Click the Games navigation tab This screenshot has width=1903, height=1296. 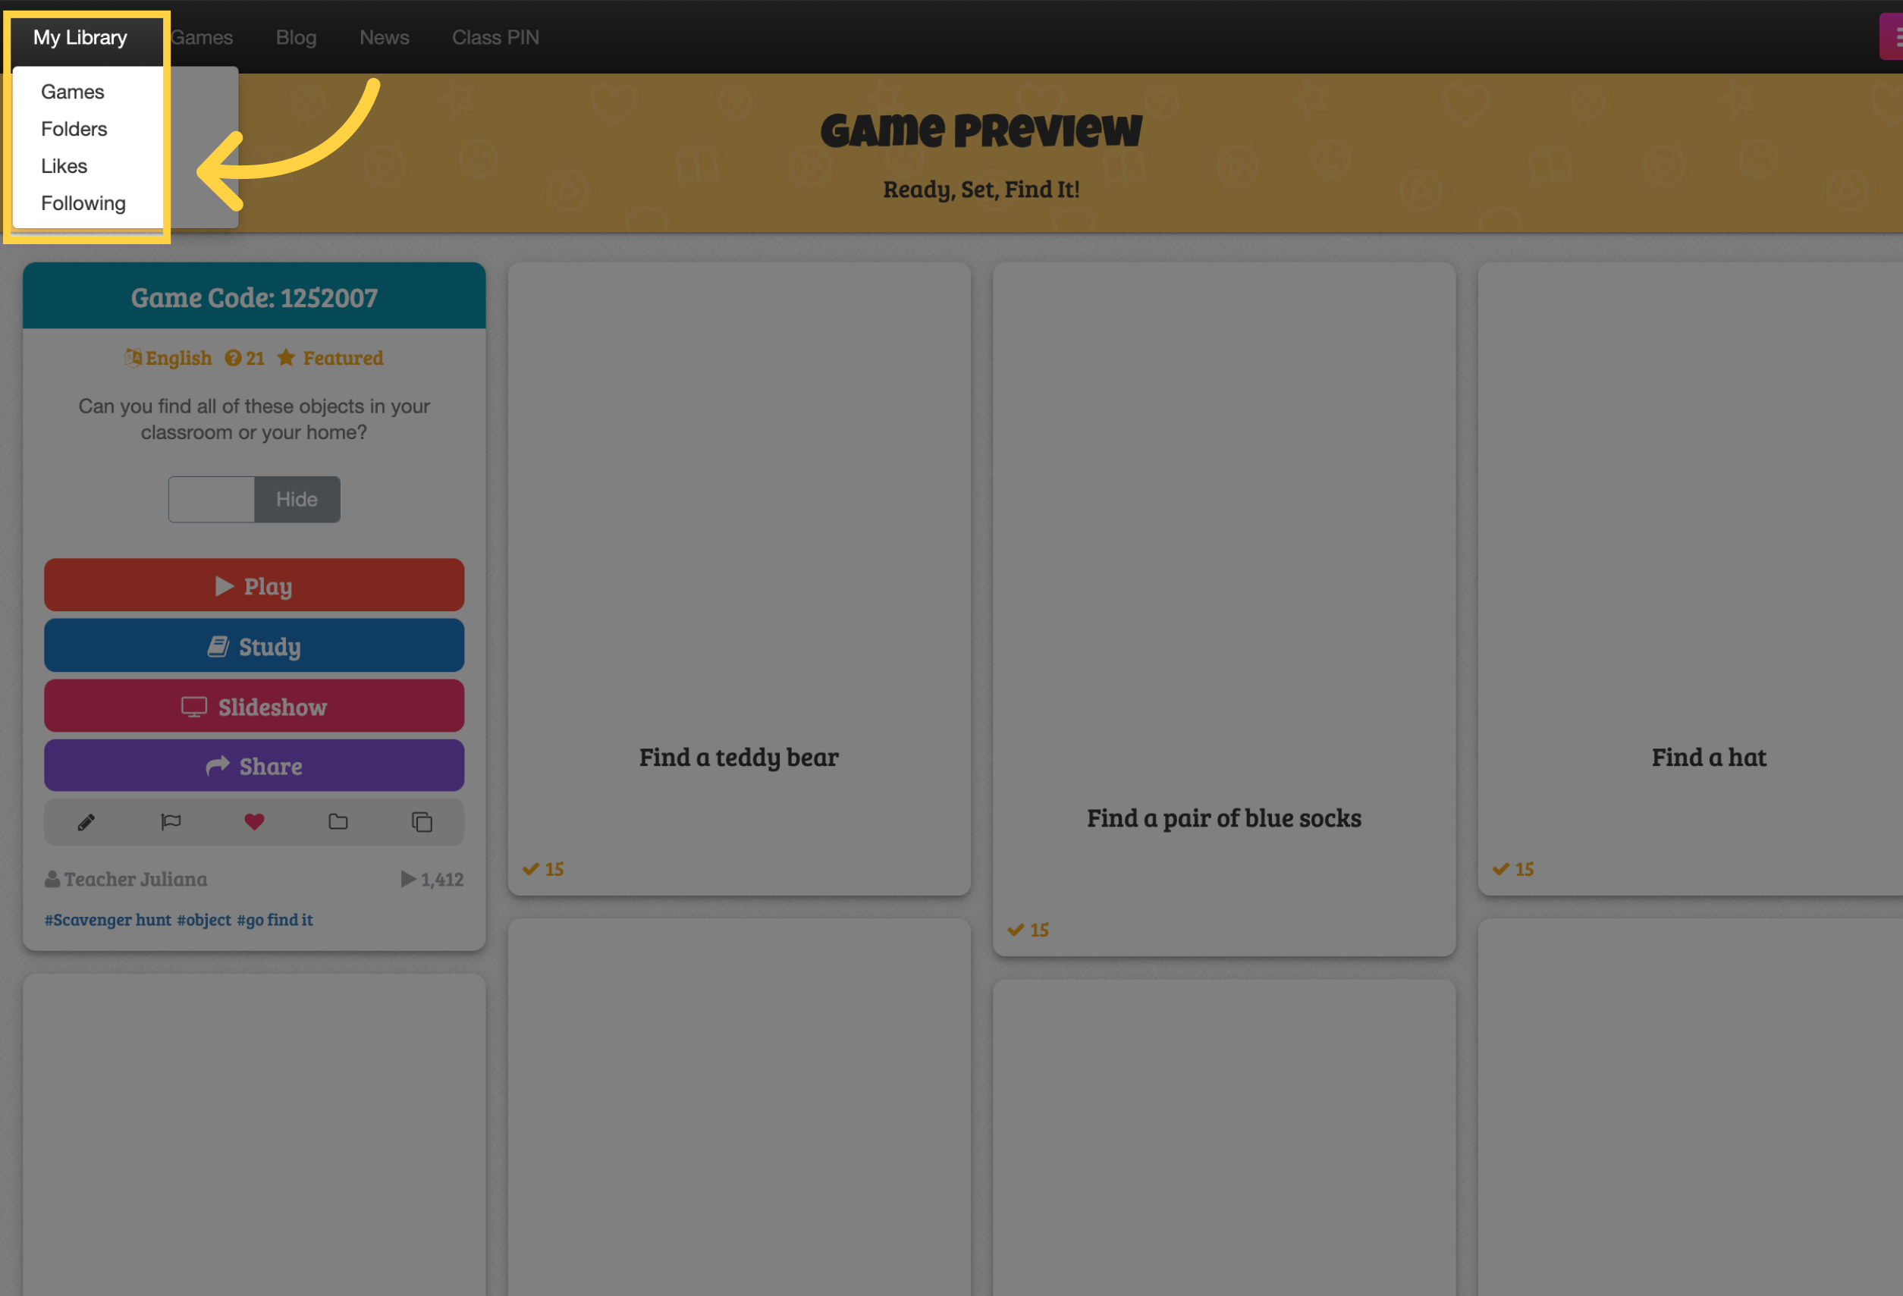(198, 36)
